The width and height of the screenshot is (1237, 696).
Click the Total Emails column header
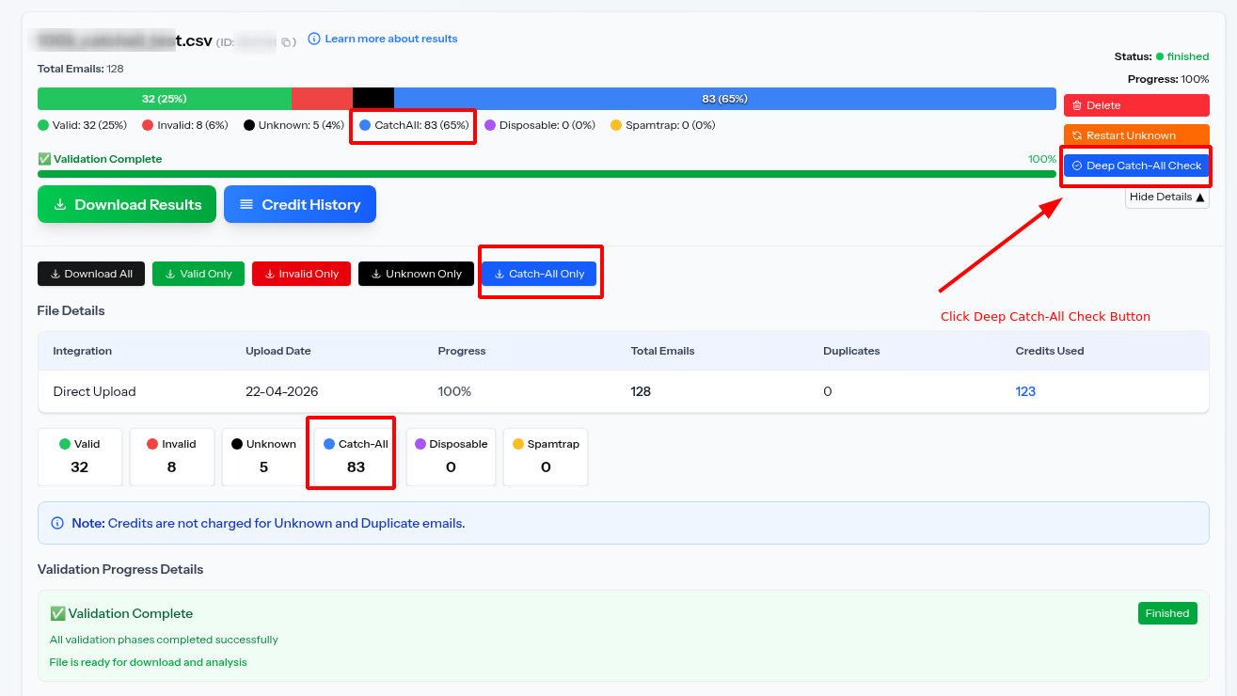click(662, 351)
